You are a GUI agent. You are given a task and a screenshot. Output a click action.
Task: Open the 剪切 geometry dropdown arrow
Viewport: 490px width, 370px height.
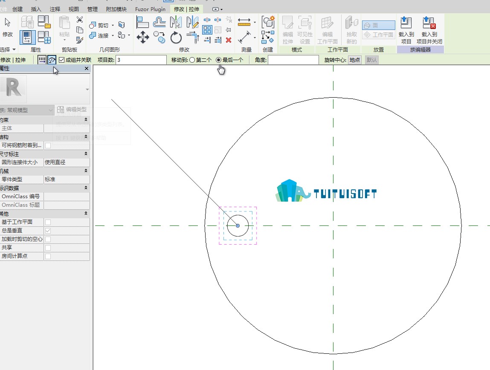click(x=113, y=25)
